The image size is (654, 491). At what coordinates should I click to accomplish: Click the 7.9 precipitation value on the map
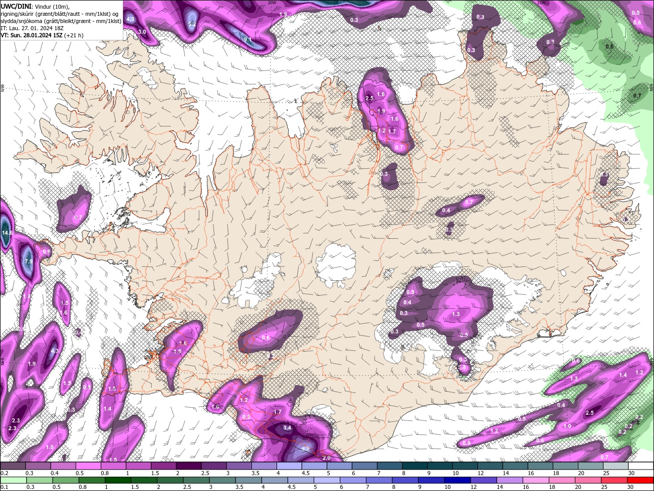(29, 261)
